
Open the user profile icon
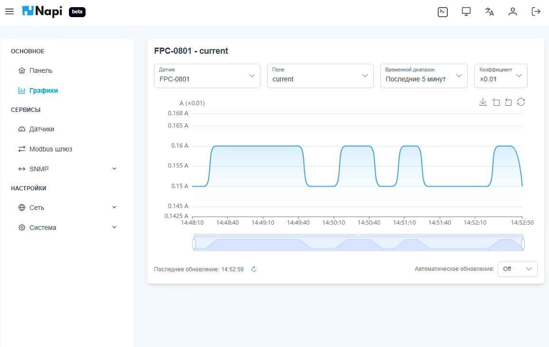(x=512, y=12)
